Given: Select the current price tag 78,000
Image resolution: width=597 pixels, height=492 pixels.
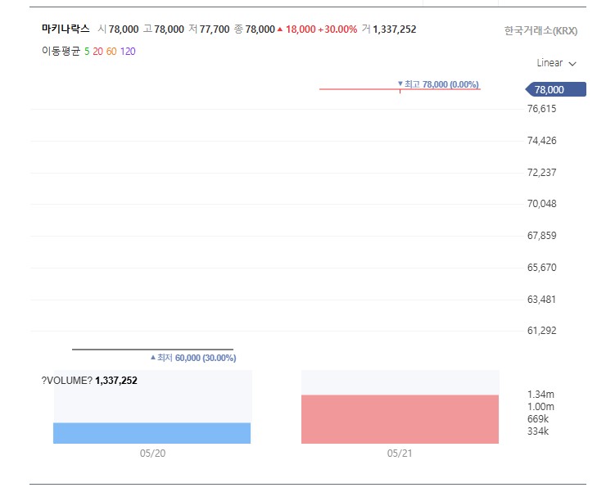Looking at the screenshot, I should 556,89.
